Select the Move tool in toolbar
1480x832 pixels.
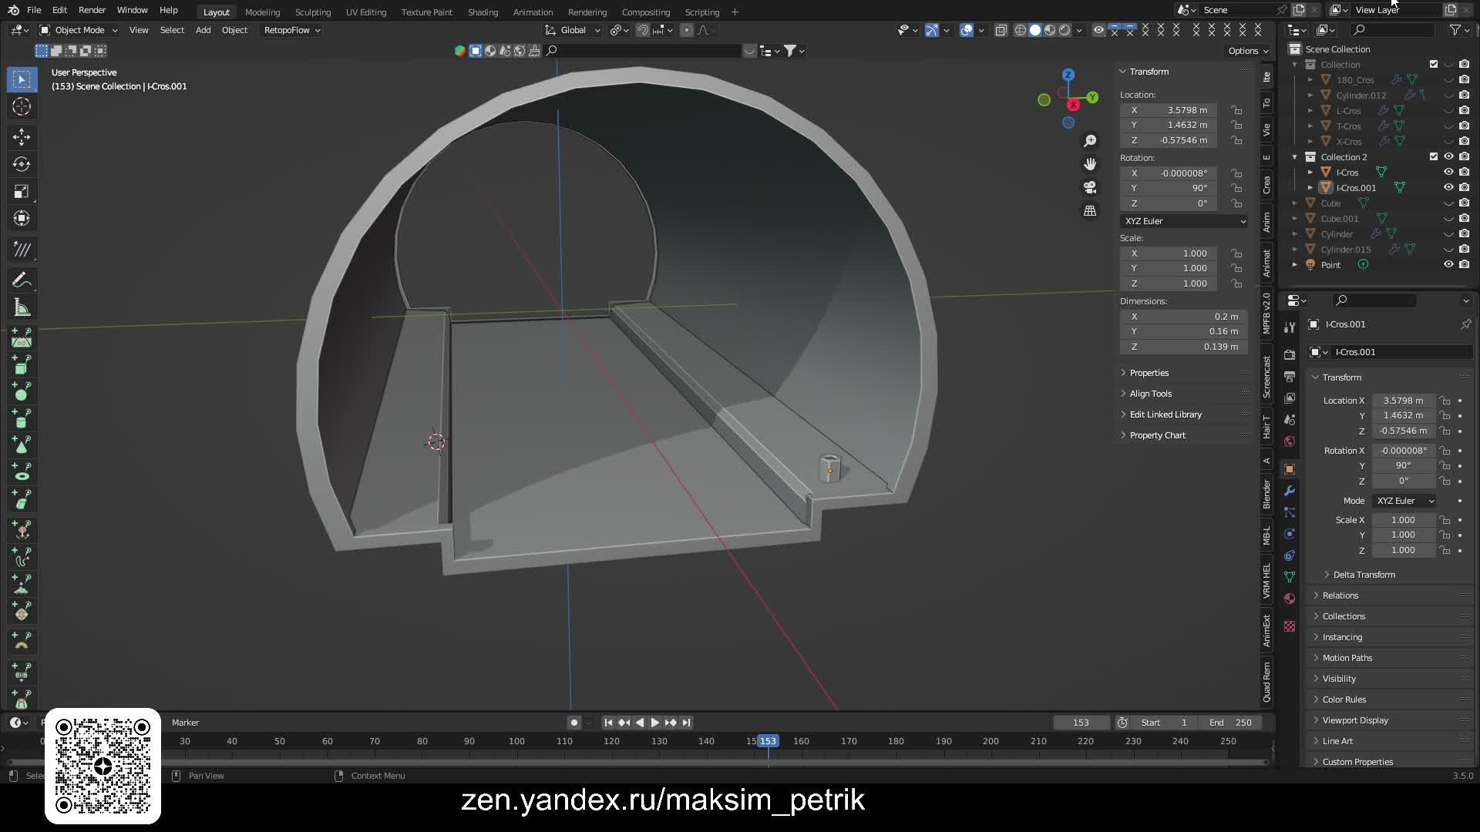coord(21,137)
